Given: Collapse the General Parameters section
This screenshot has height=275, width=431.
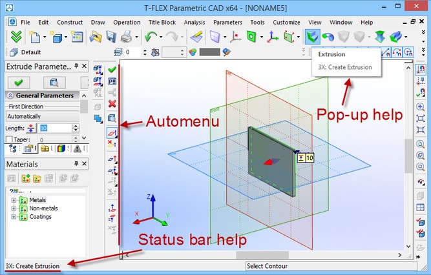Looking at the screenshot, I should [10, 96].
